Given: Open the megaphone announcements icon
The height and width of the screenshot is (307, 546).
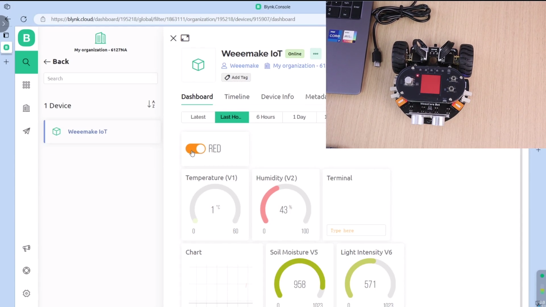Looking at the screenshot, I should pos(26,248).
